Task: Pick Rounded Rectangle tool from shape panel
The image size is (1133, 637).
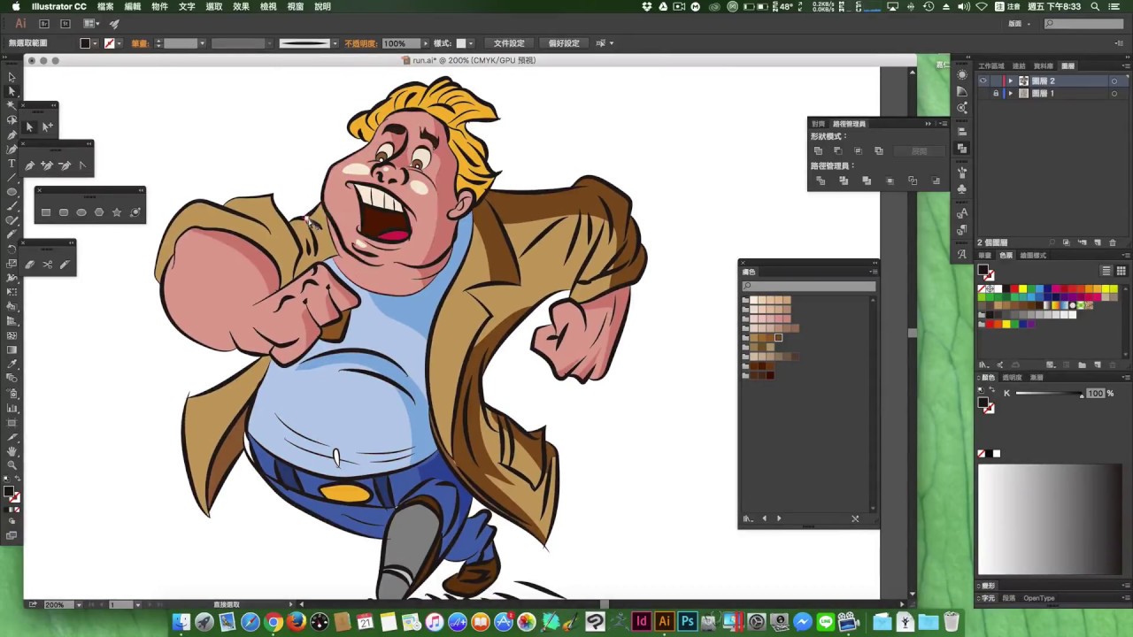Action: pyautogui.click(x=64, y=212)
